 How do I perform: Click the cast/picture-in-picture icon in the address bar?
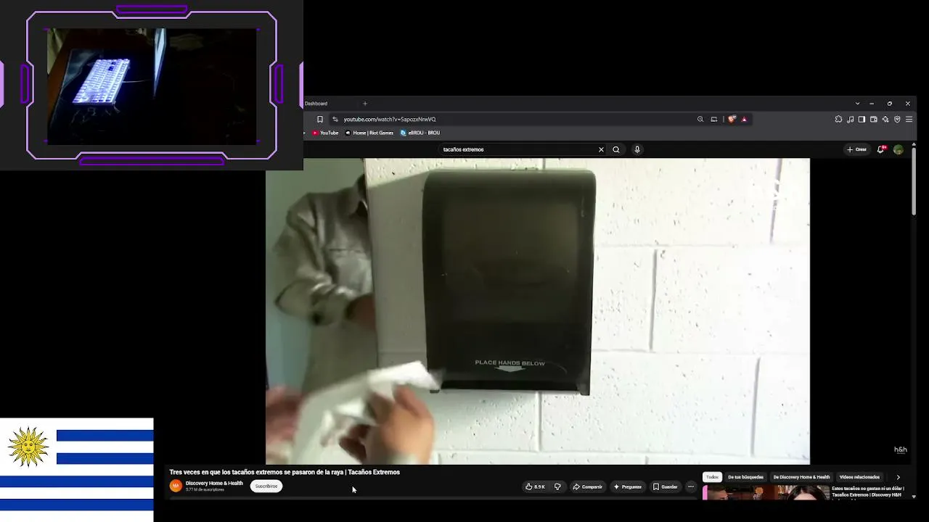point(714,119)
